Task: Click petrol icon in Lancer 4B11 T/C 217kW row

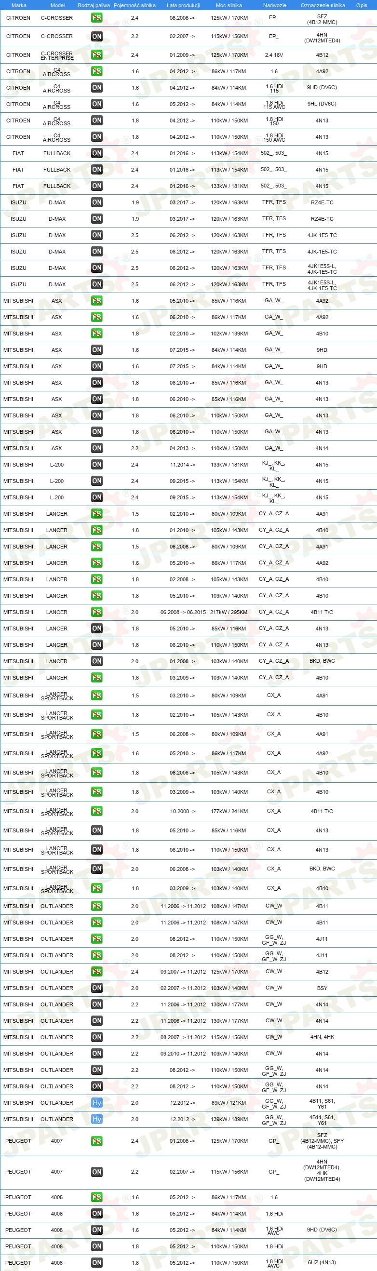Action: tap(97, 612)
